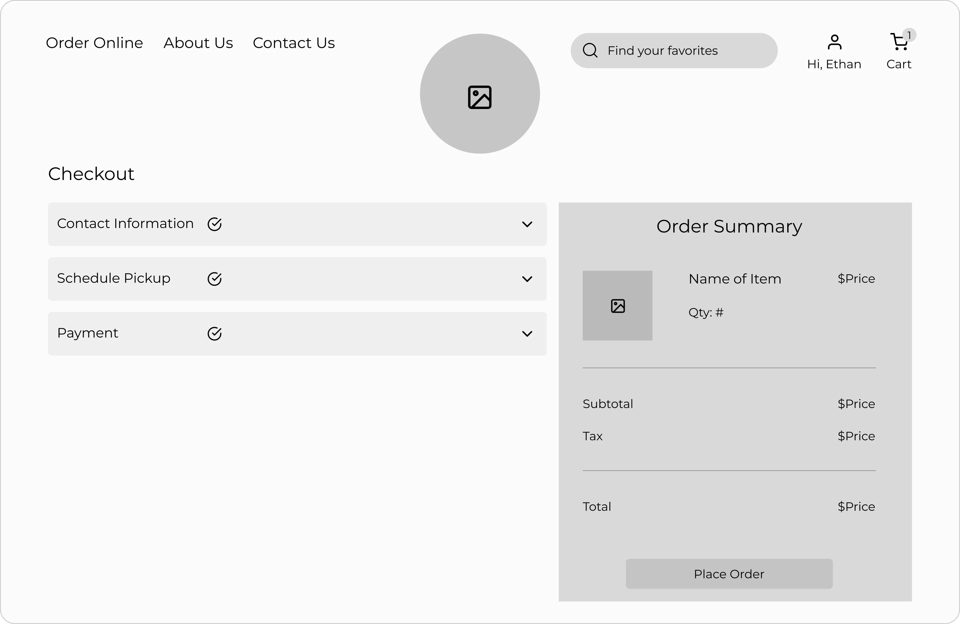
Task: Click the Contact Information heading text
Action: (x=125, y=223)
